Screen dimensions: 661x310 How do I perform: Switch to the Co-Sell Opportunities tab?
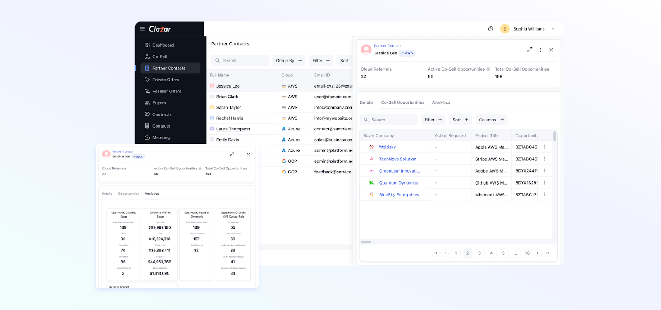(x=403, y=102)
